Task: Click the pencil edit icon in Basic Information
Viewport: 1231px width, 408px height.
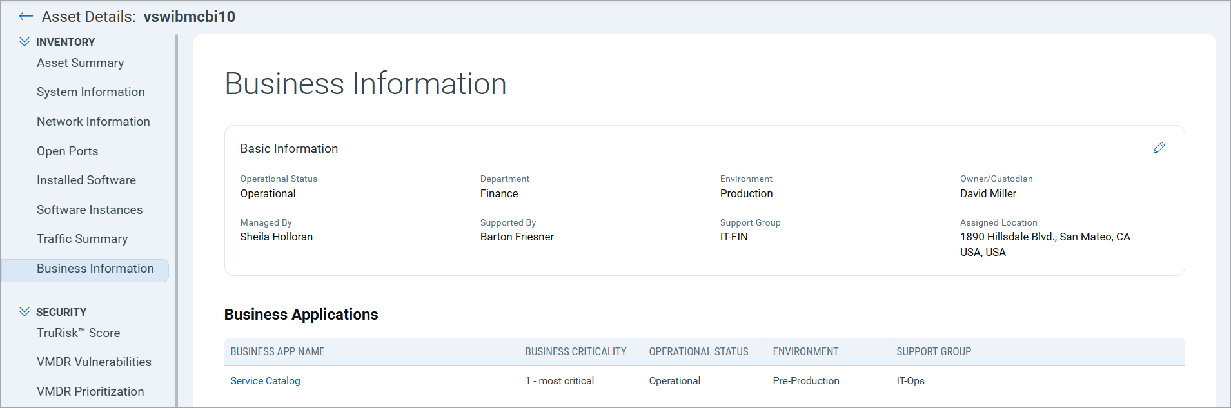Action: (1159, 148)
